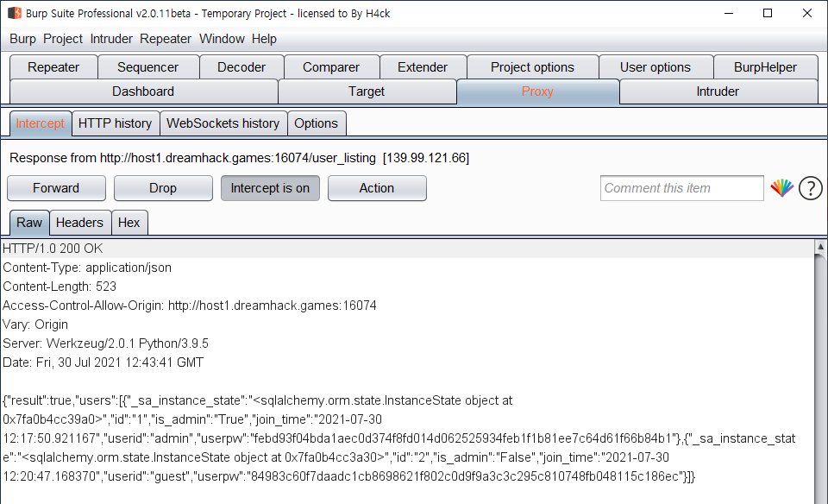Click the Response from host1.dreamhack.games URL label
Screen dimensions: 828x504
tap(239, 158)
